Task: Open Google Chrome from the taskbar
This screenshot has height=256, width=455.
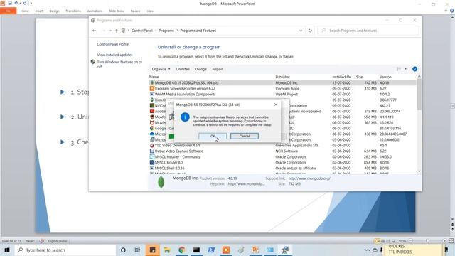Action: coord(182,250)
